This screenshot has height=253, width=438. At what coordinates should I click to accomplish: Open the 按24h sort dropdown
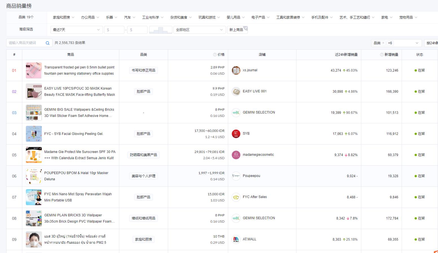point(431,43)
